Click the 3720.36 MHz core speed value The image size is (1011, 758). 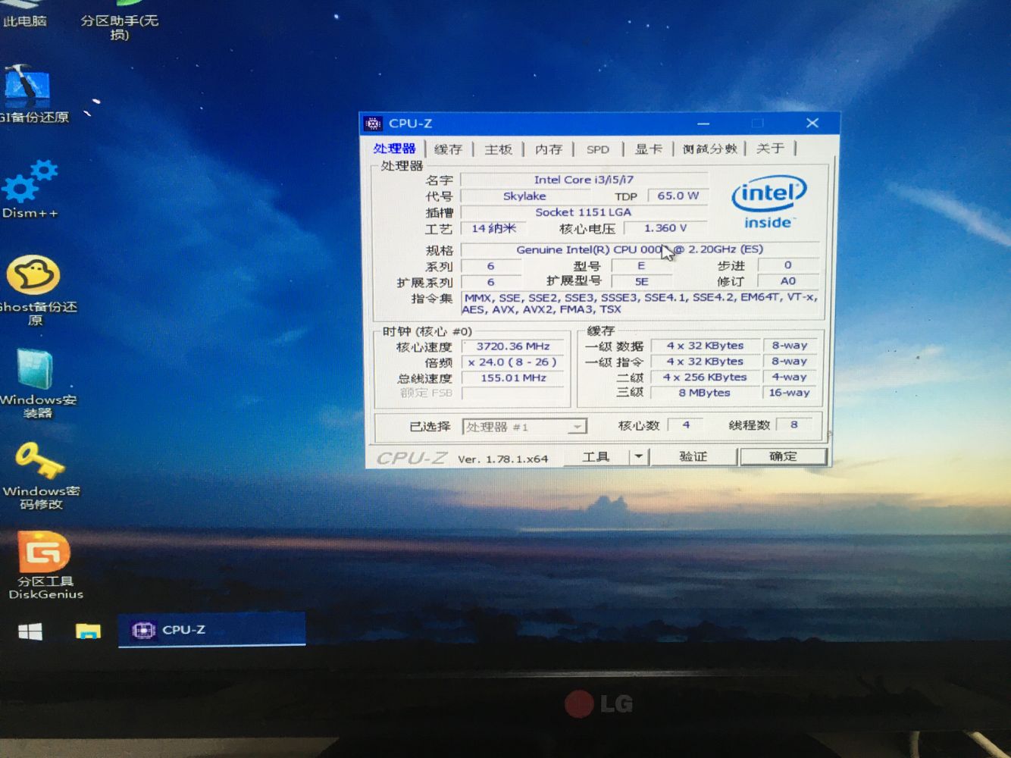click(513, 346)
